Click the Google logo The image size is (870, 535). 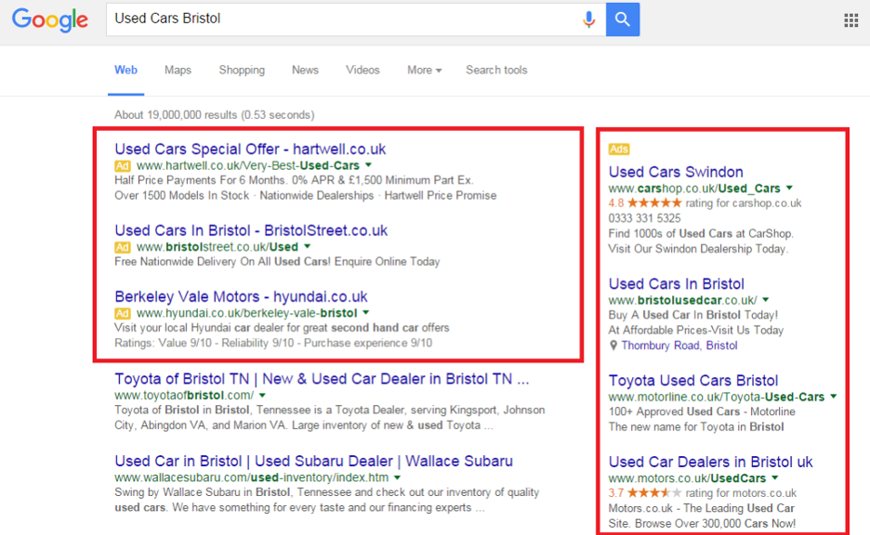pos(50,20)
